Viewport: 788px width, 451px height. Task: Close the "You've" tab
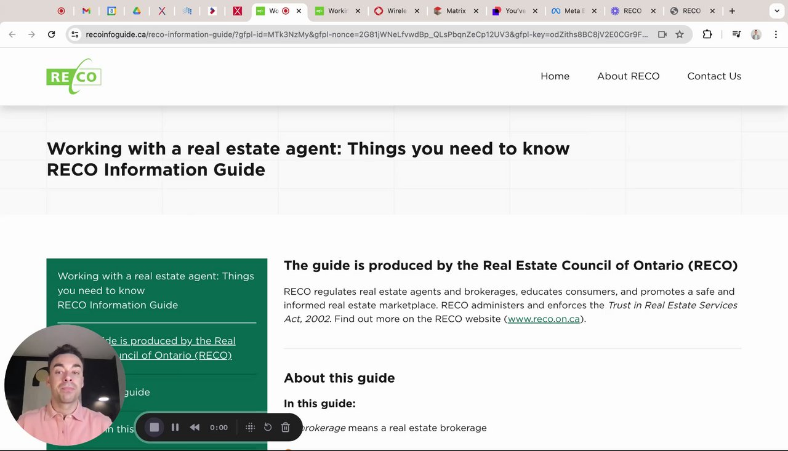[535, 10]
